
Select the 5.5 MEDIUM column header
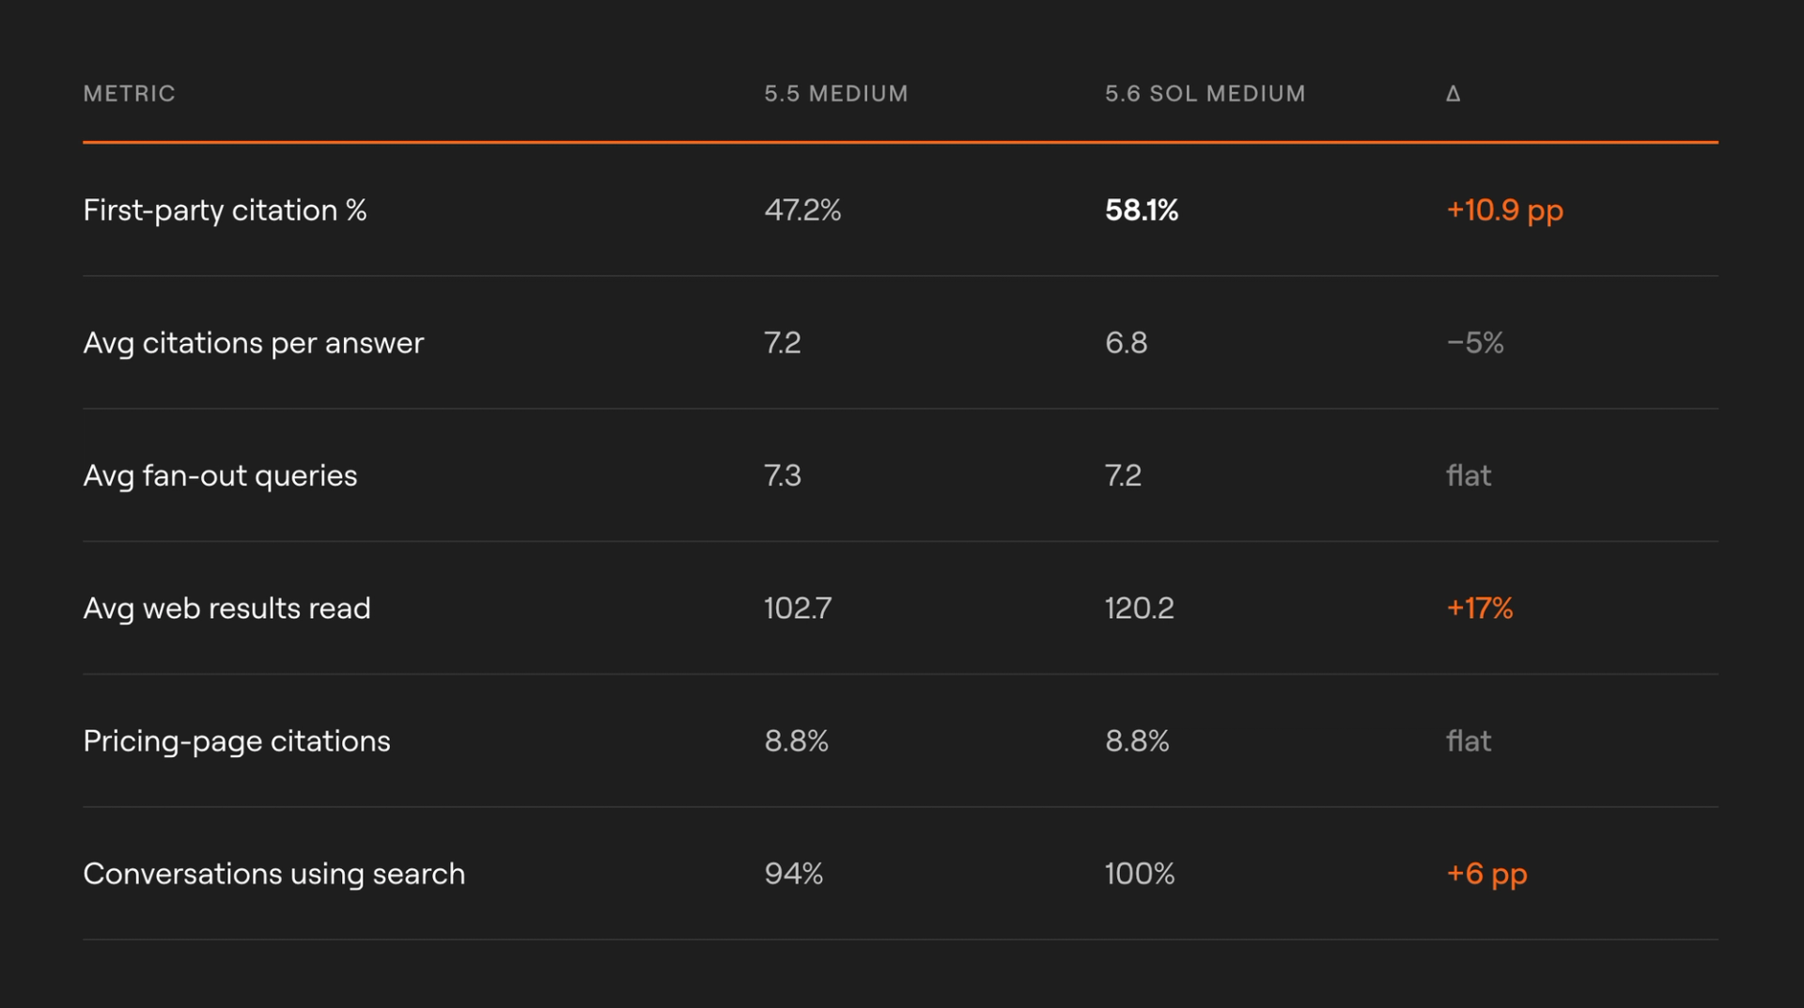[x=835, y=94]
